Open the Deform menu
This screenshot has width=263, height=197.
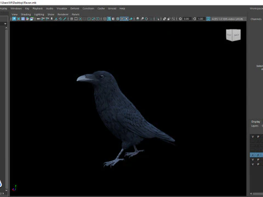75,8
